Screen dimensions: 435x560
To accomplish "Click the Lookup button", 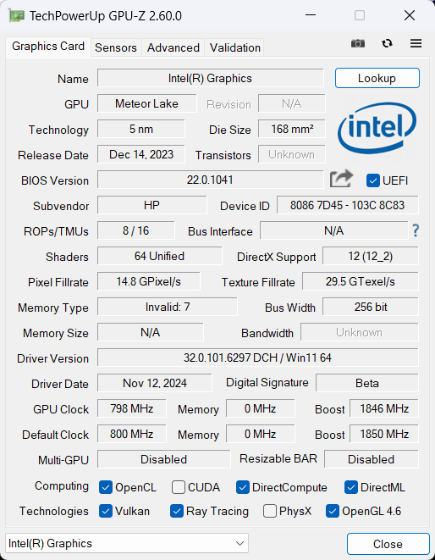I will click(377, 78).
